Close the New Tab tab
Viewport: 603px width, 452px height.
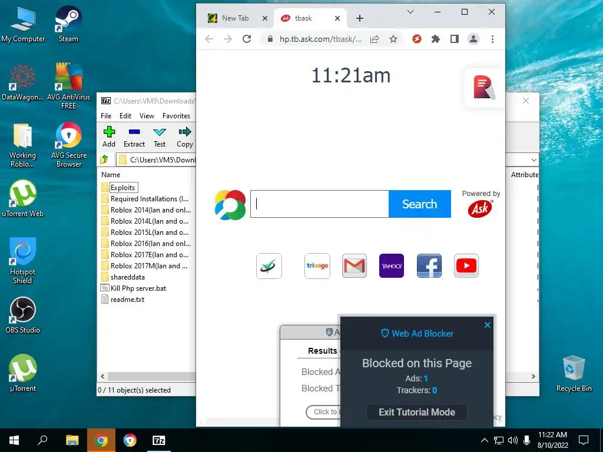(x=265, y=18)
